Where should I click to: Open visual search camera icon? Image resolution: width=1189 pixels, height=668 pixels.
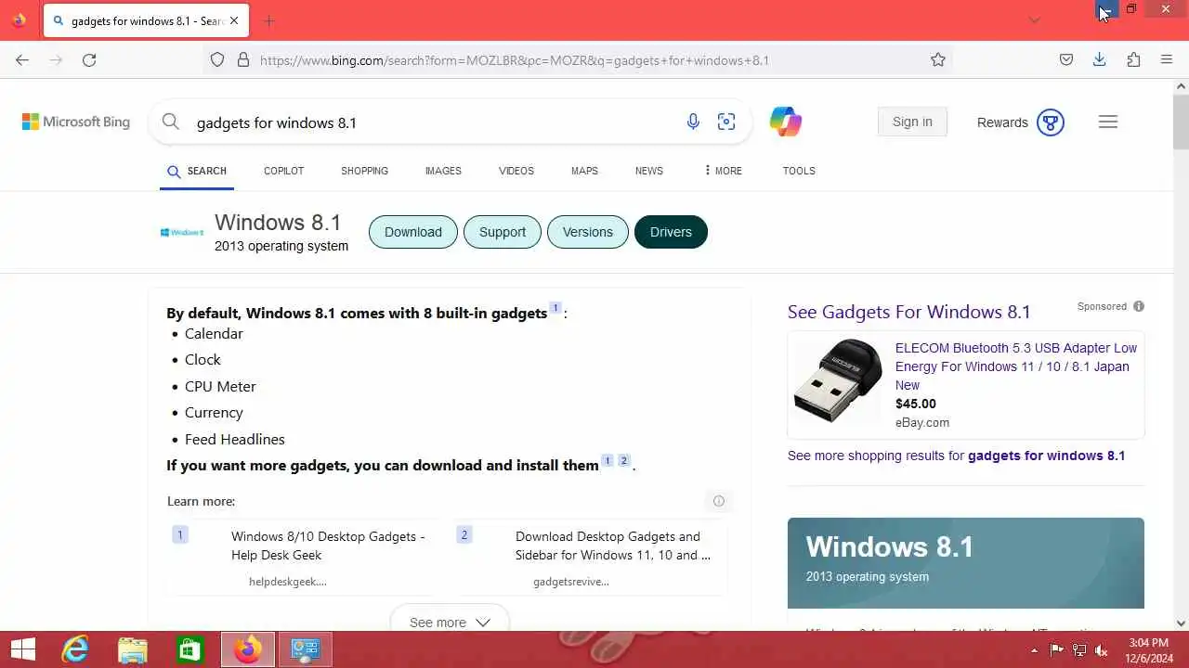(x=726, y=122)
